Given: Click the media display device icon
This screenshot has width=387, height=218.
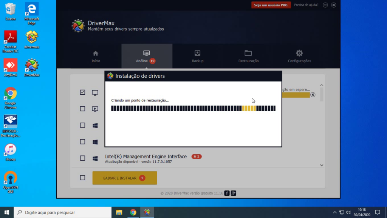Looking at the screenshot, I should 95,109.
